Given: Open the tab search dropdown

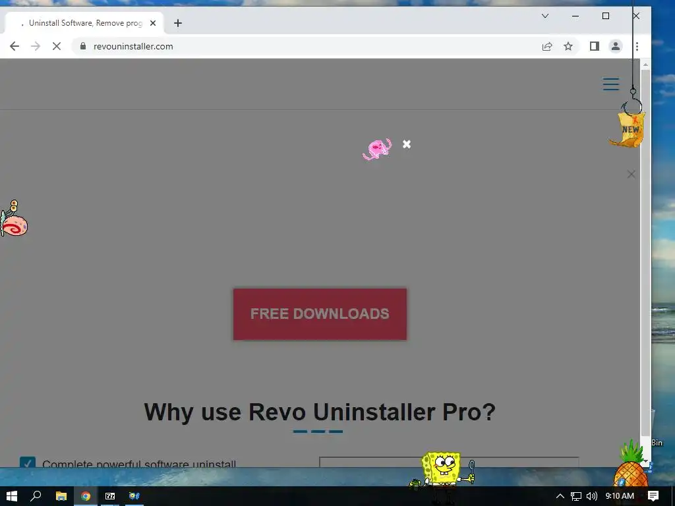Looking at the screenshot, I should 545,16.
